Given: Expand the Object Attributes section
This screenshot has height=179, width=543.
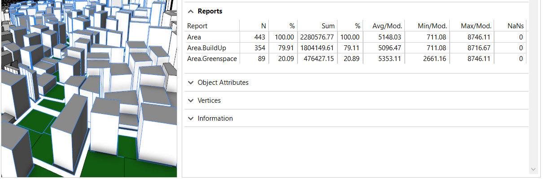Looking at the screenshot, I should tap(191, 83).
